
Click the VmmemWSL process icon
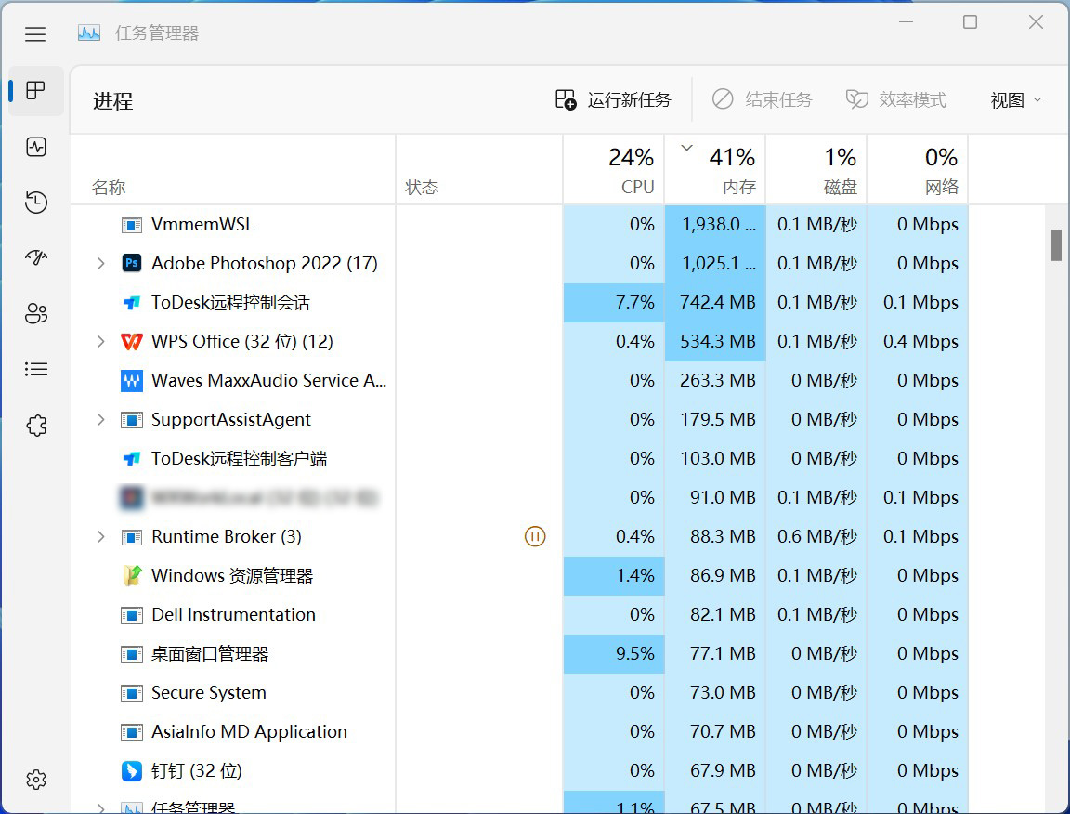[132, 225]
